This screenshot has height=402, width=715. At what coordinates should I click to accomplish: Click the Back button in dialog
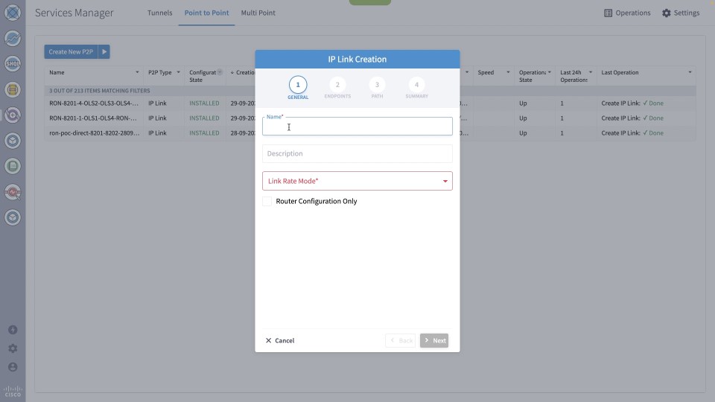point(401,340)
